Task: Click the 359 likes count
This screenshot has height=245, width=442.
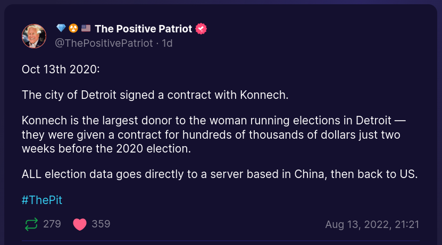Action: (x=101, y=224)
